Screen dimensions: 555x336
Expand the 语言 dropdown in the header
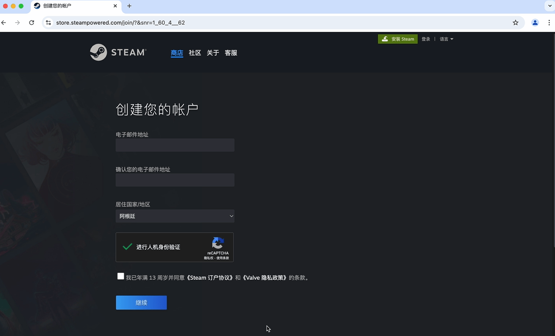coord(446,39)
